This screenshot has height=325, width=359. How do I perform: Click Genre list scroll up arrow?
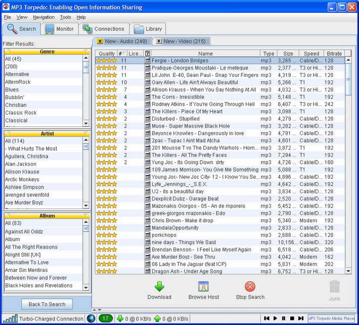(x=86, y=58)
